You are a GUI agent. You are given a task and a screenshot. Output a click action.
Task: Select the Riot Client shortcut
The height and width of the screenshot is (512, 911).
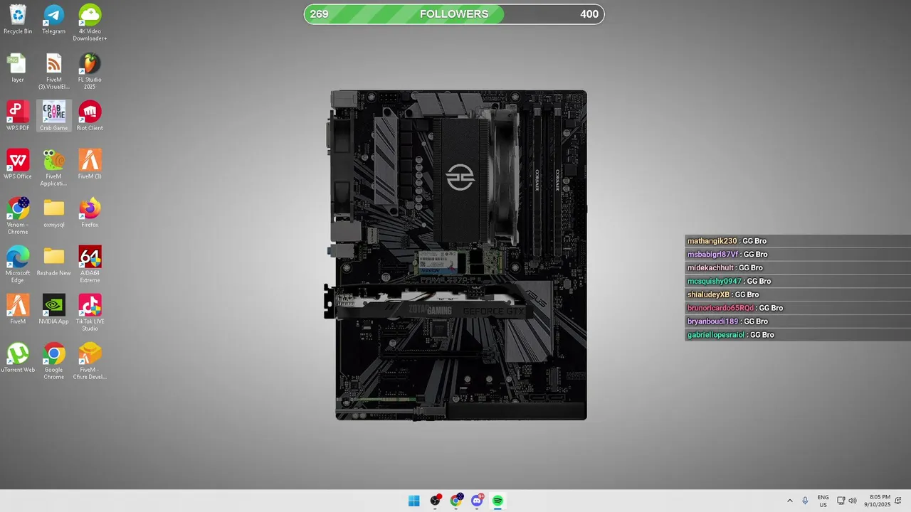[x=90, y=117]
